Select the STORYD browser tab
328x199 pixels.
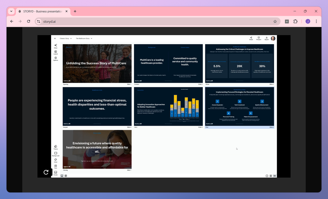click(43, 11)
